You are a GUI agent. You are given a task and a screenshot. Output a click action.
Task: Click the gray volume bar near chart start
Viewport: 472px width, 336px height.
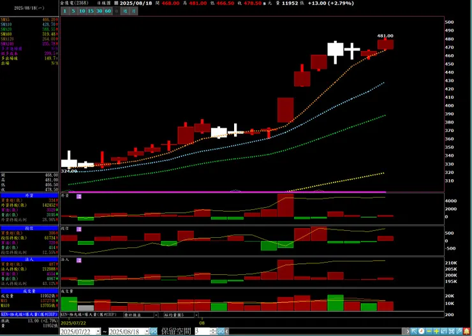click(x=85, y=309)
